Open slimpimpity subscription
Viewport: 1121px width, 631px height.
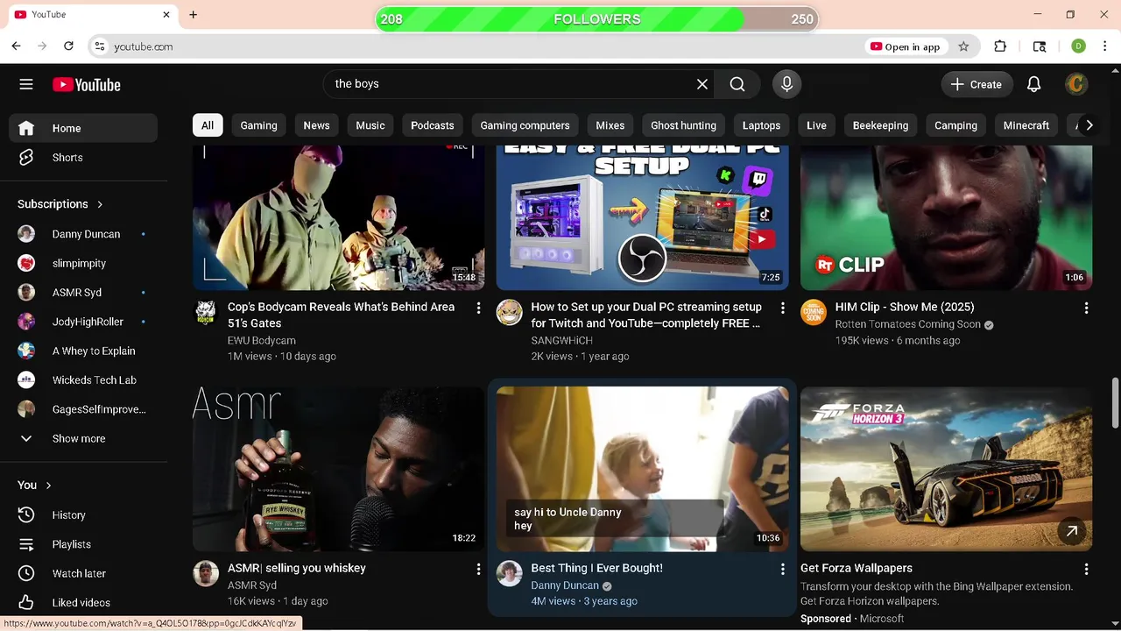[x=83, y=264]
